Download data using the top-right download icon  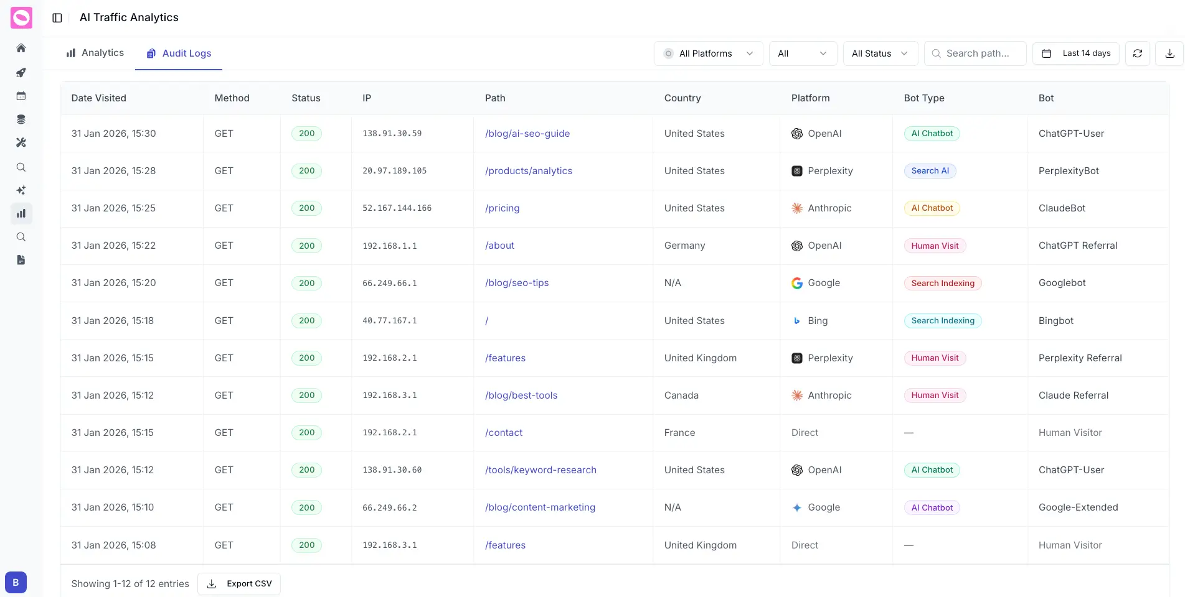(1169, 53)
